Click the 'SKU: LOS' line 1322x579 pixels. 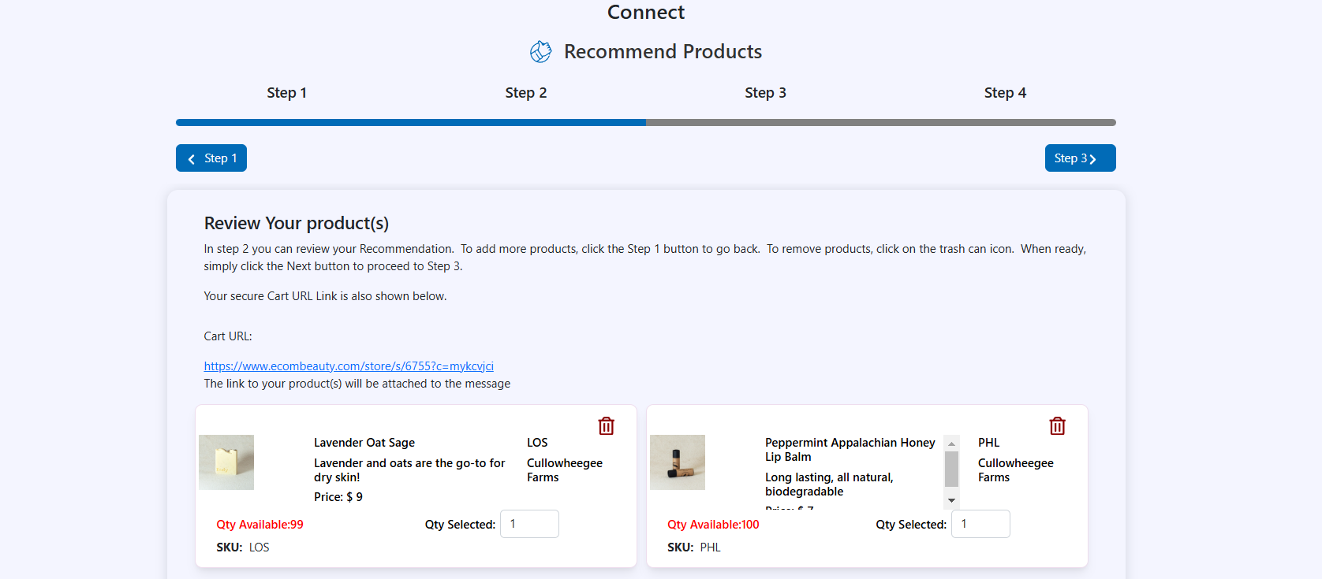[243, 547]
